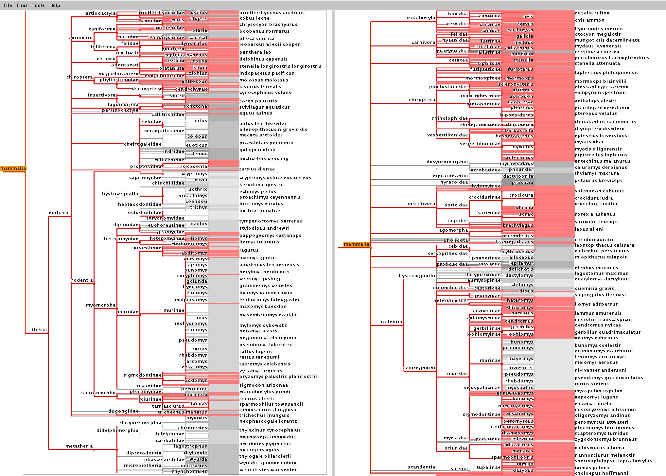Click vespertilionidae node in right tree
The height and width of the screenshot is (476, 666).
(447, 135)
